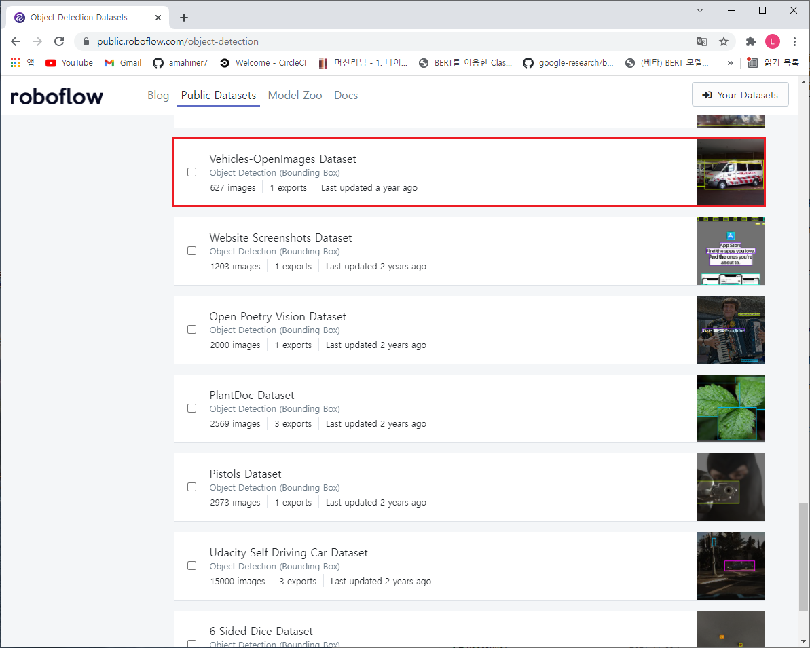Select the Public Datasets tab
The width and height of the screenshot is (810, 648).
pyautogui.click(x=219, y=95)
